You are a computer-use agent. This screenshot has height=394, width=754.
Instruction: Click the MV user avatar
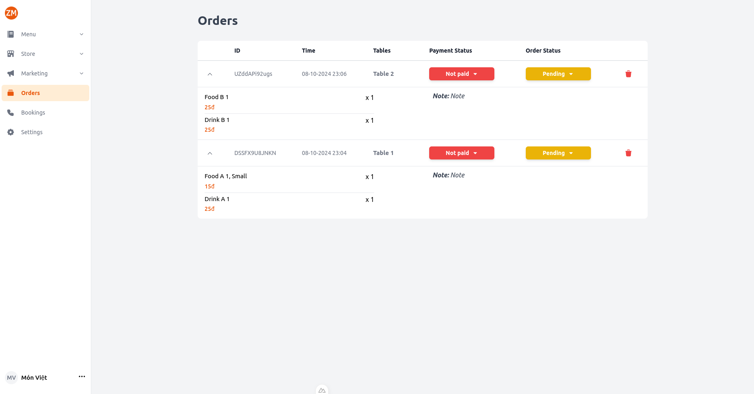point(11,378)
